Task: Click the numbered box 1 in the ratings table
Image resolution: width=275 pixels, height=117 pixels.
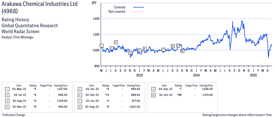Action: coord(7,89)
